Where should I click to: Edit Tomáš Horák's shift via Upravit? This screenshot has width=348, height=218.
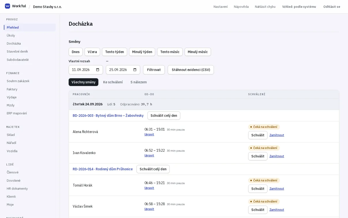(x=149, y=188)
